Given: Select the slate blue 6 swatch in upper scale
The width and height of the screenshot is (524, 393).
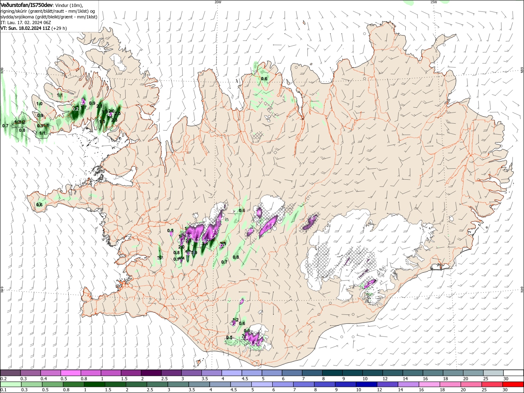Looking at the screenshot, I should (292, 373).
